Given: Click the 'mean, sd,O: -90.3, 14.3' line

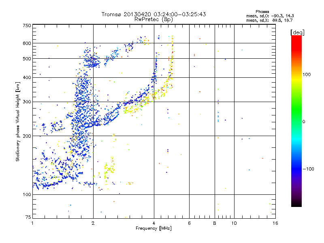Looking at the screenshot, I should tap(270, 16).
